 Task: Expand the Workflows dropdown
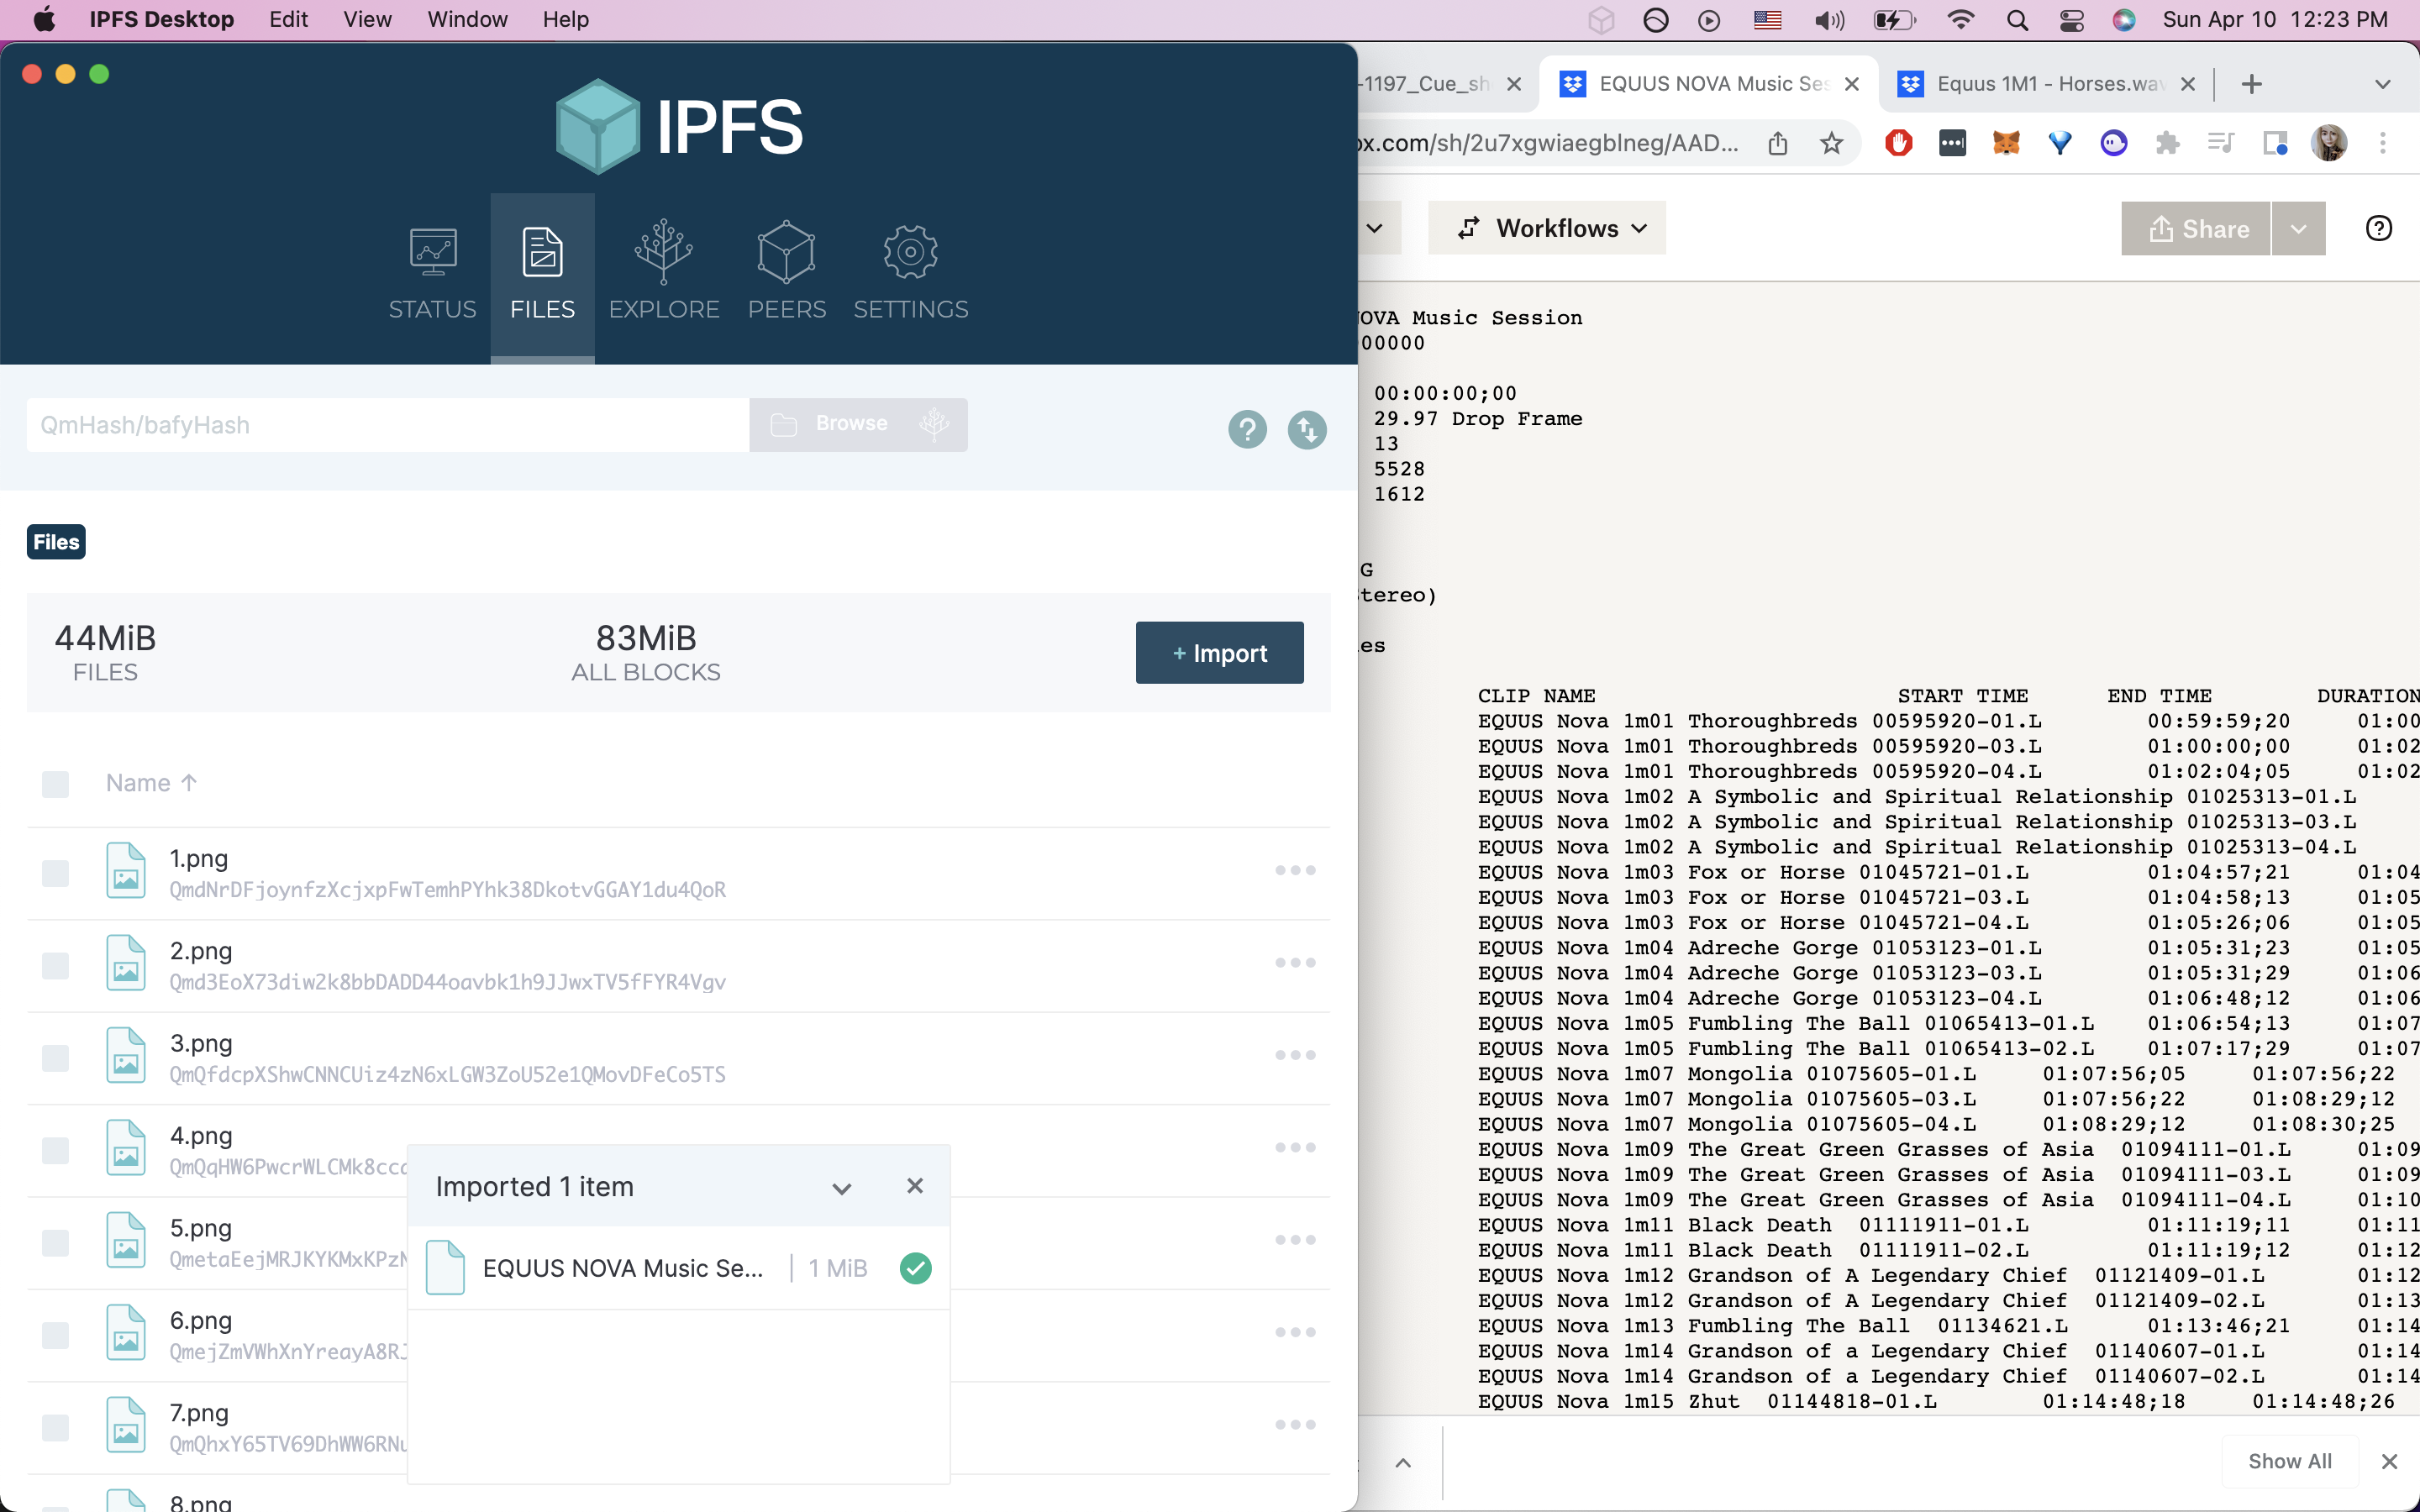(1548, 229)
